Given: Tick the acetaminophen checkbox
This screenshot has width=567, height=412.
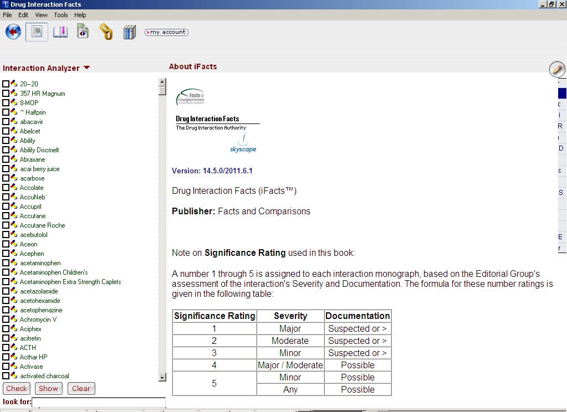Looking at the screenshot, I should (6, 263).
